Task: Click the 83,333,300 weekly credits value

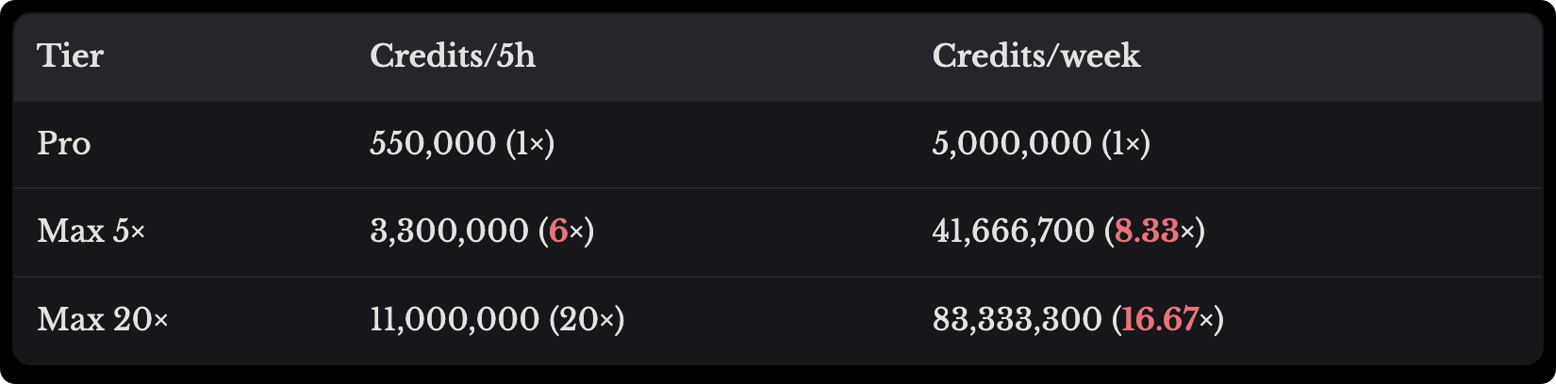Action: point(1017,320)
